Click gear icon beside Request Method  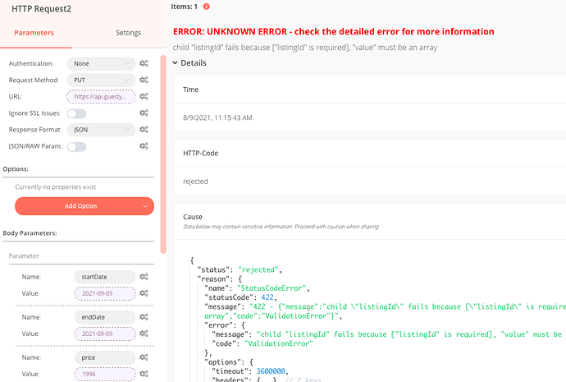144,80
